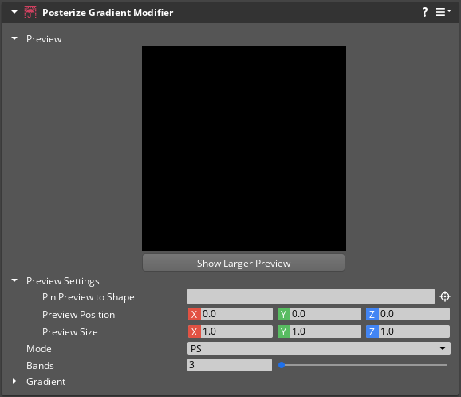461x397 pixels.
Task: Click the Preview Position label
Action: coord(78,315)
